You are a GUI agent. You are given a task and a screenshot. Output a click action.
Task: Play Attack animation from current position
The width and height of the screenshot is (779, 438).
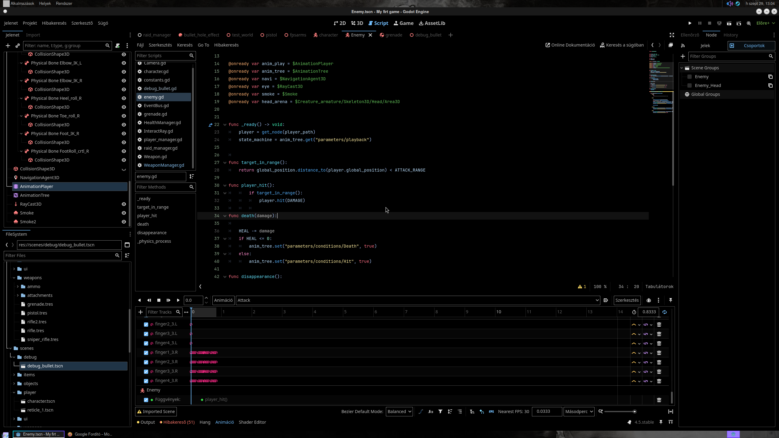[x=178, y=300]
